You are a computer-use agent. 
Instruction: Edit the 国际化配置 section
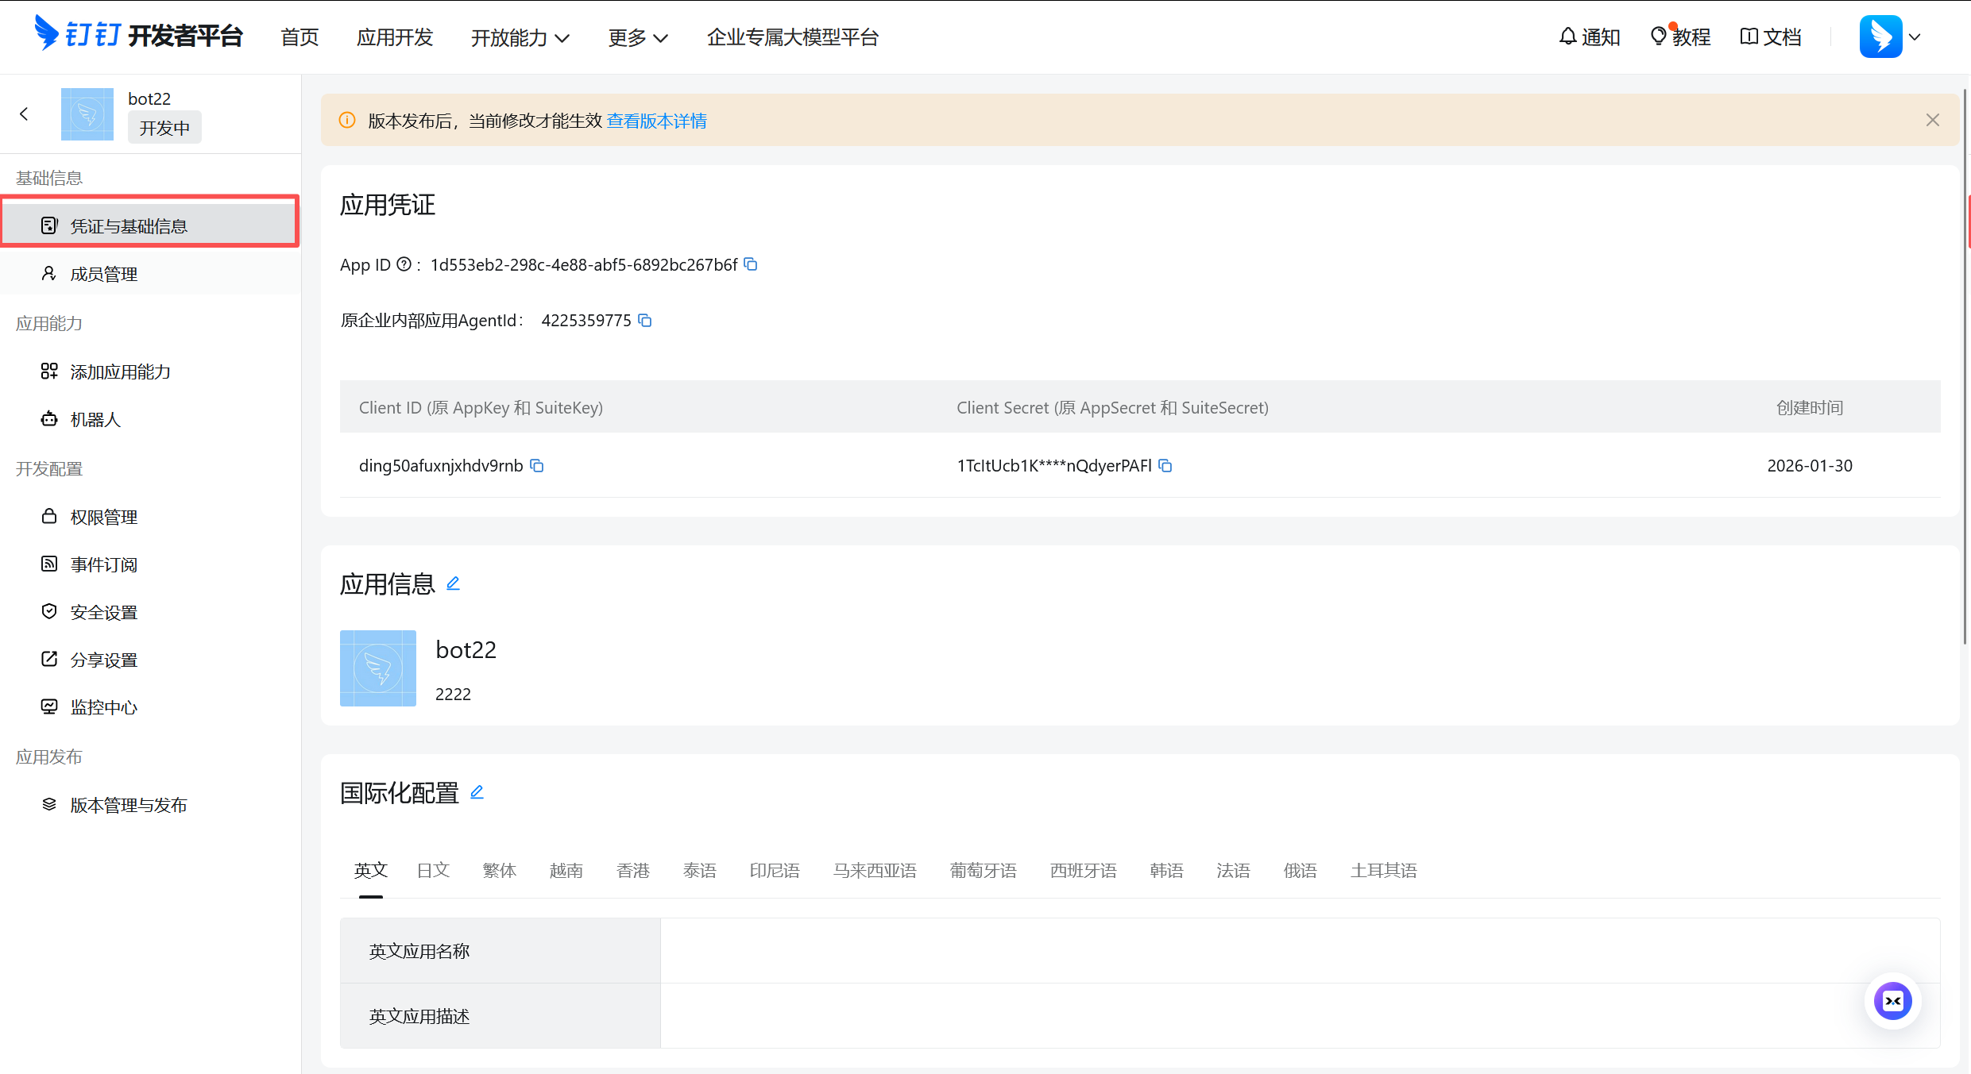[477, 792]
